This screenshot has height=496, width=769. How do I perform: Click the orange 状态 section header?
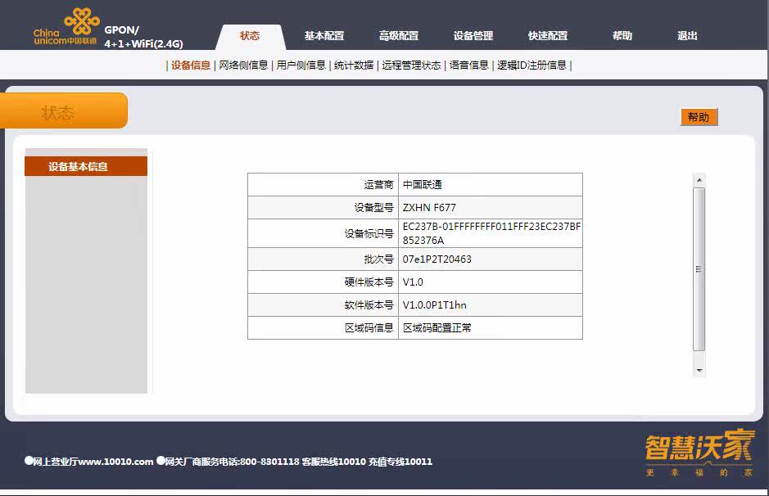coord(64,110)
